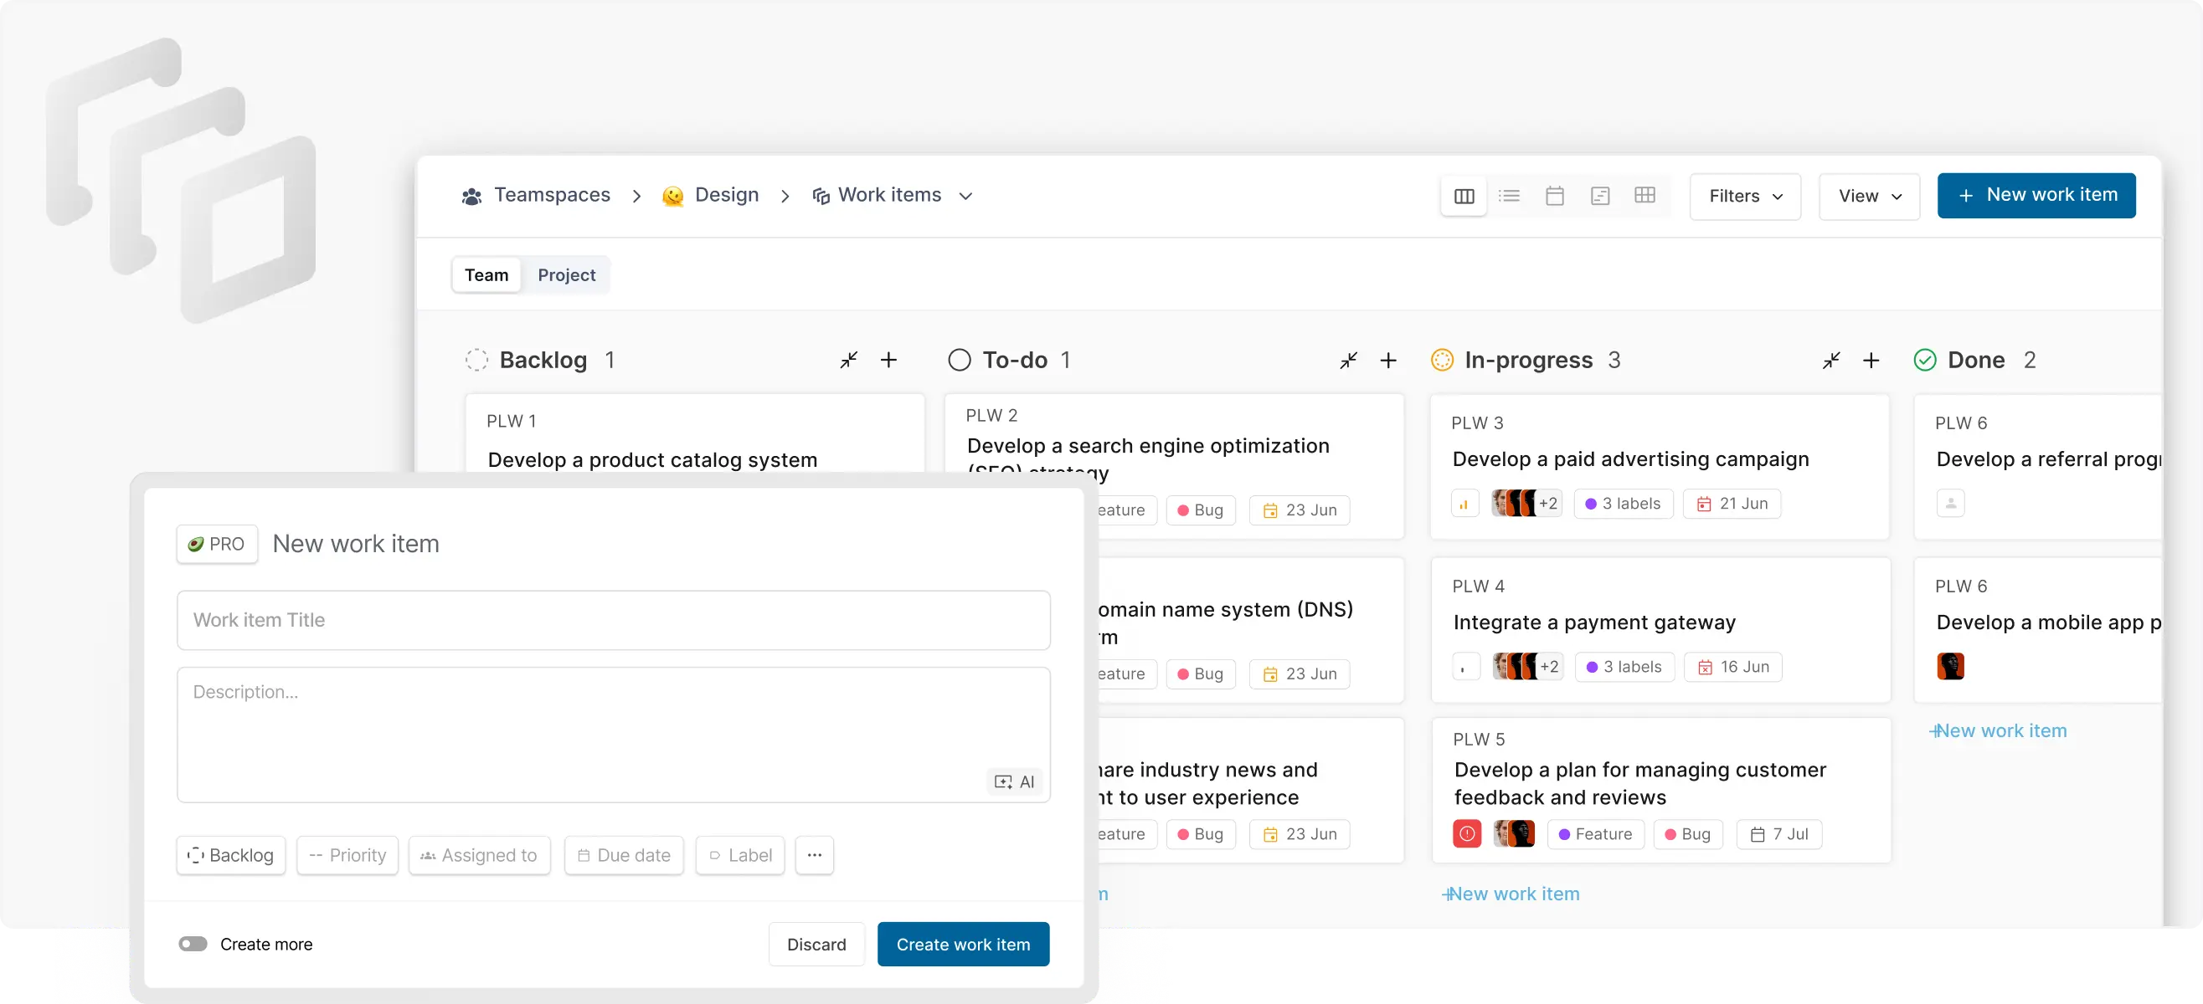
Task: Toggle the Create more switch
Action: click(x=193, y=943)
